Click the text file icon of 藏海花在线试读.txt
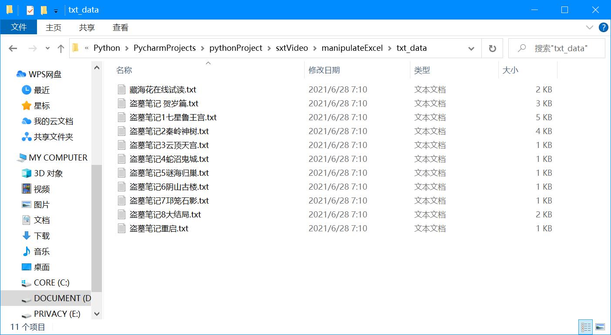 [x=122, y=89]
